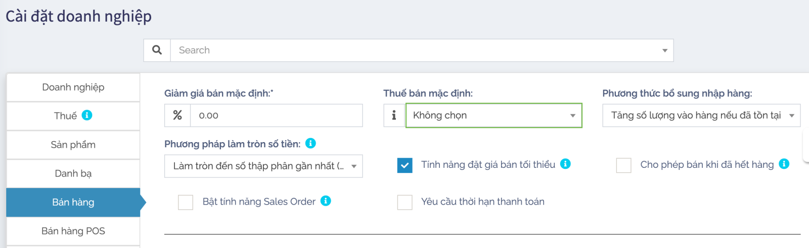Click info icon for minimum selling price feature

coord(566,164)
